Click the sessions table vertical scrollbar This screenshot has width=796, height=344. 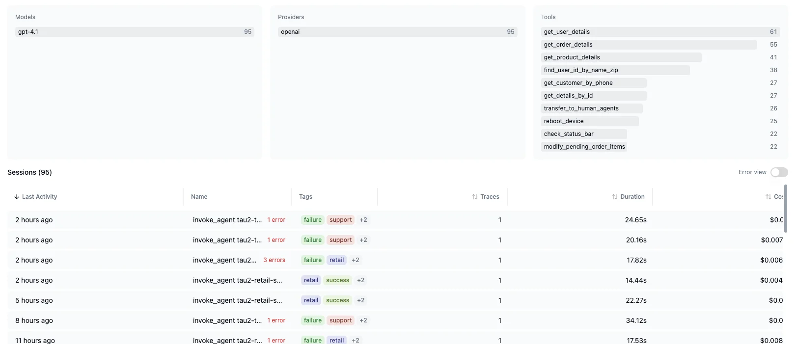pyautogui.click(x=786, y=209)
